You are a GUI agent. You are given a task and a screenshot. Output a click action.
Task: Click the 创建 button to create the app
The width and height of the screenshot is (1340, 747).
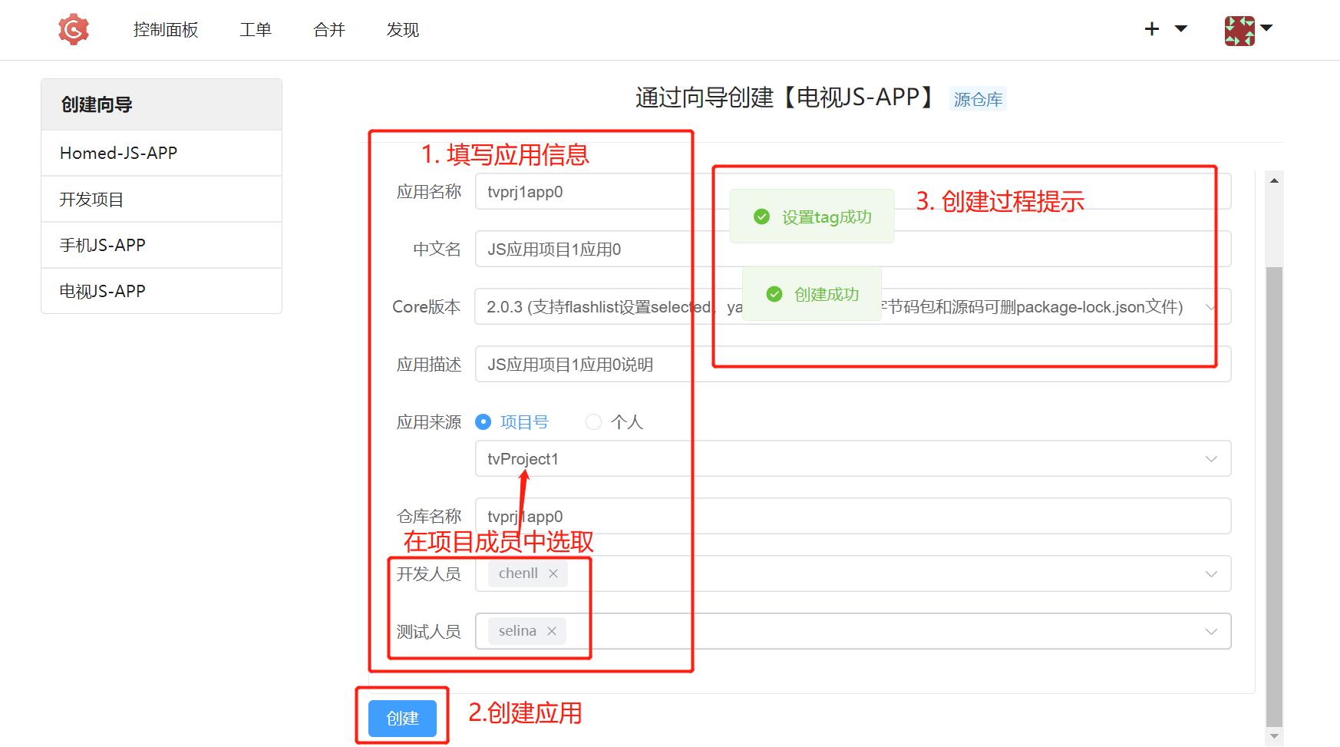[x=401, y=718]
